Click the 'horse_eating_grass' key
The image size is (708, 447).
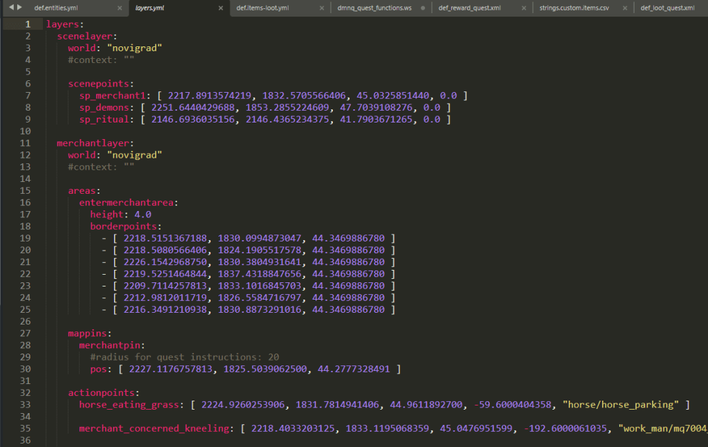(x=129, y=405)
